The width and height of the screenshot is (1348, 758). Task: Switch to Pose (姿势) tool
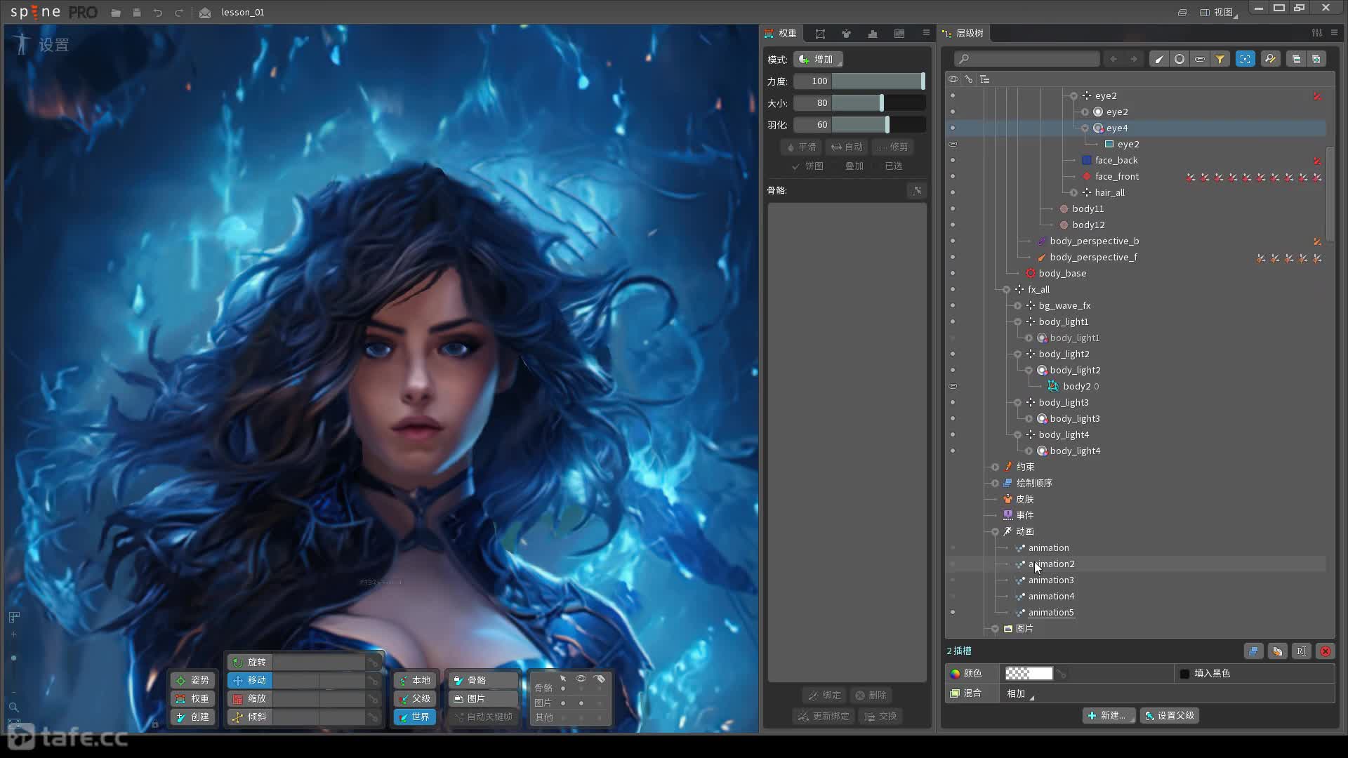192,680
